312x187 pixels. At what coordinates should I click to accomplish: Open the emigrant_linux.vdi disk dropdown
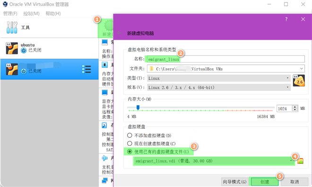click(x=214, y=161)
